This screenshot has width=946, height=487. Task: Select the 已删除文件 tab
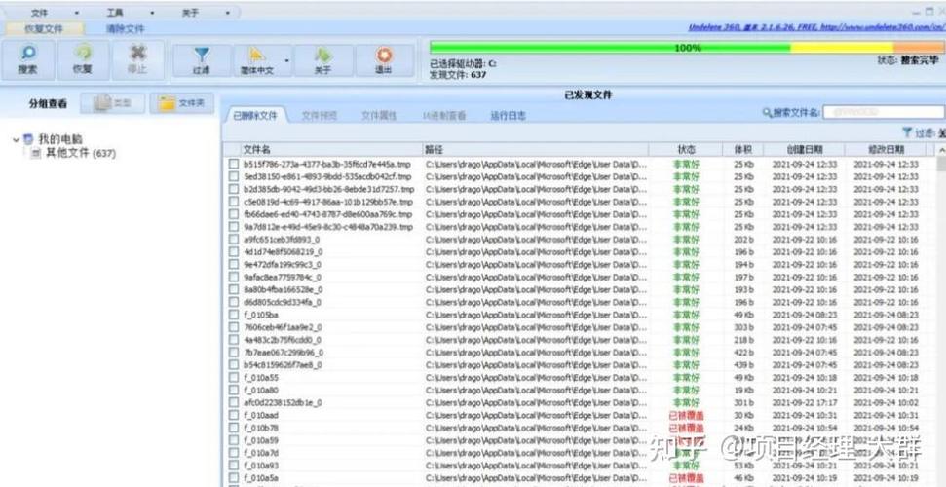point(255,115)
